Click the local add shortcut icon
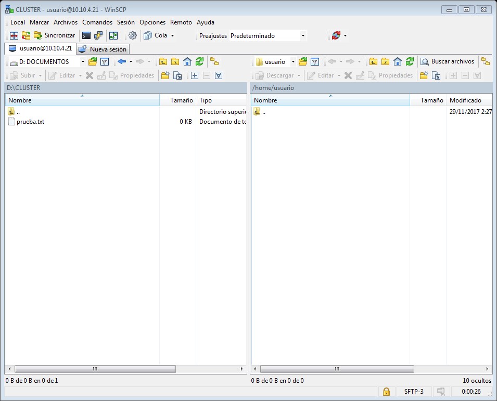 [177, 75]
